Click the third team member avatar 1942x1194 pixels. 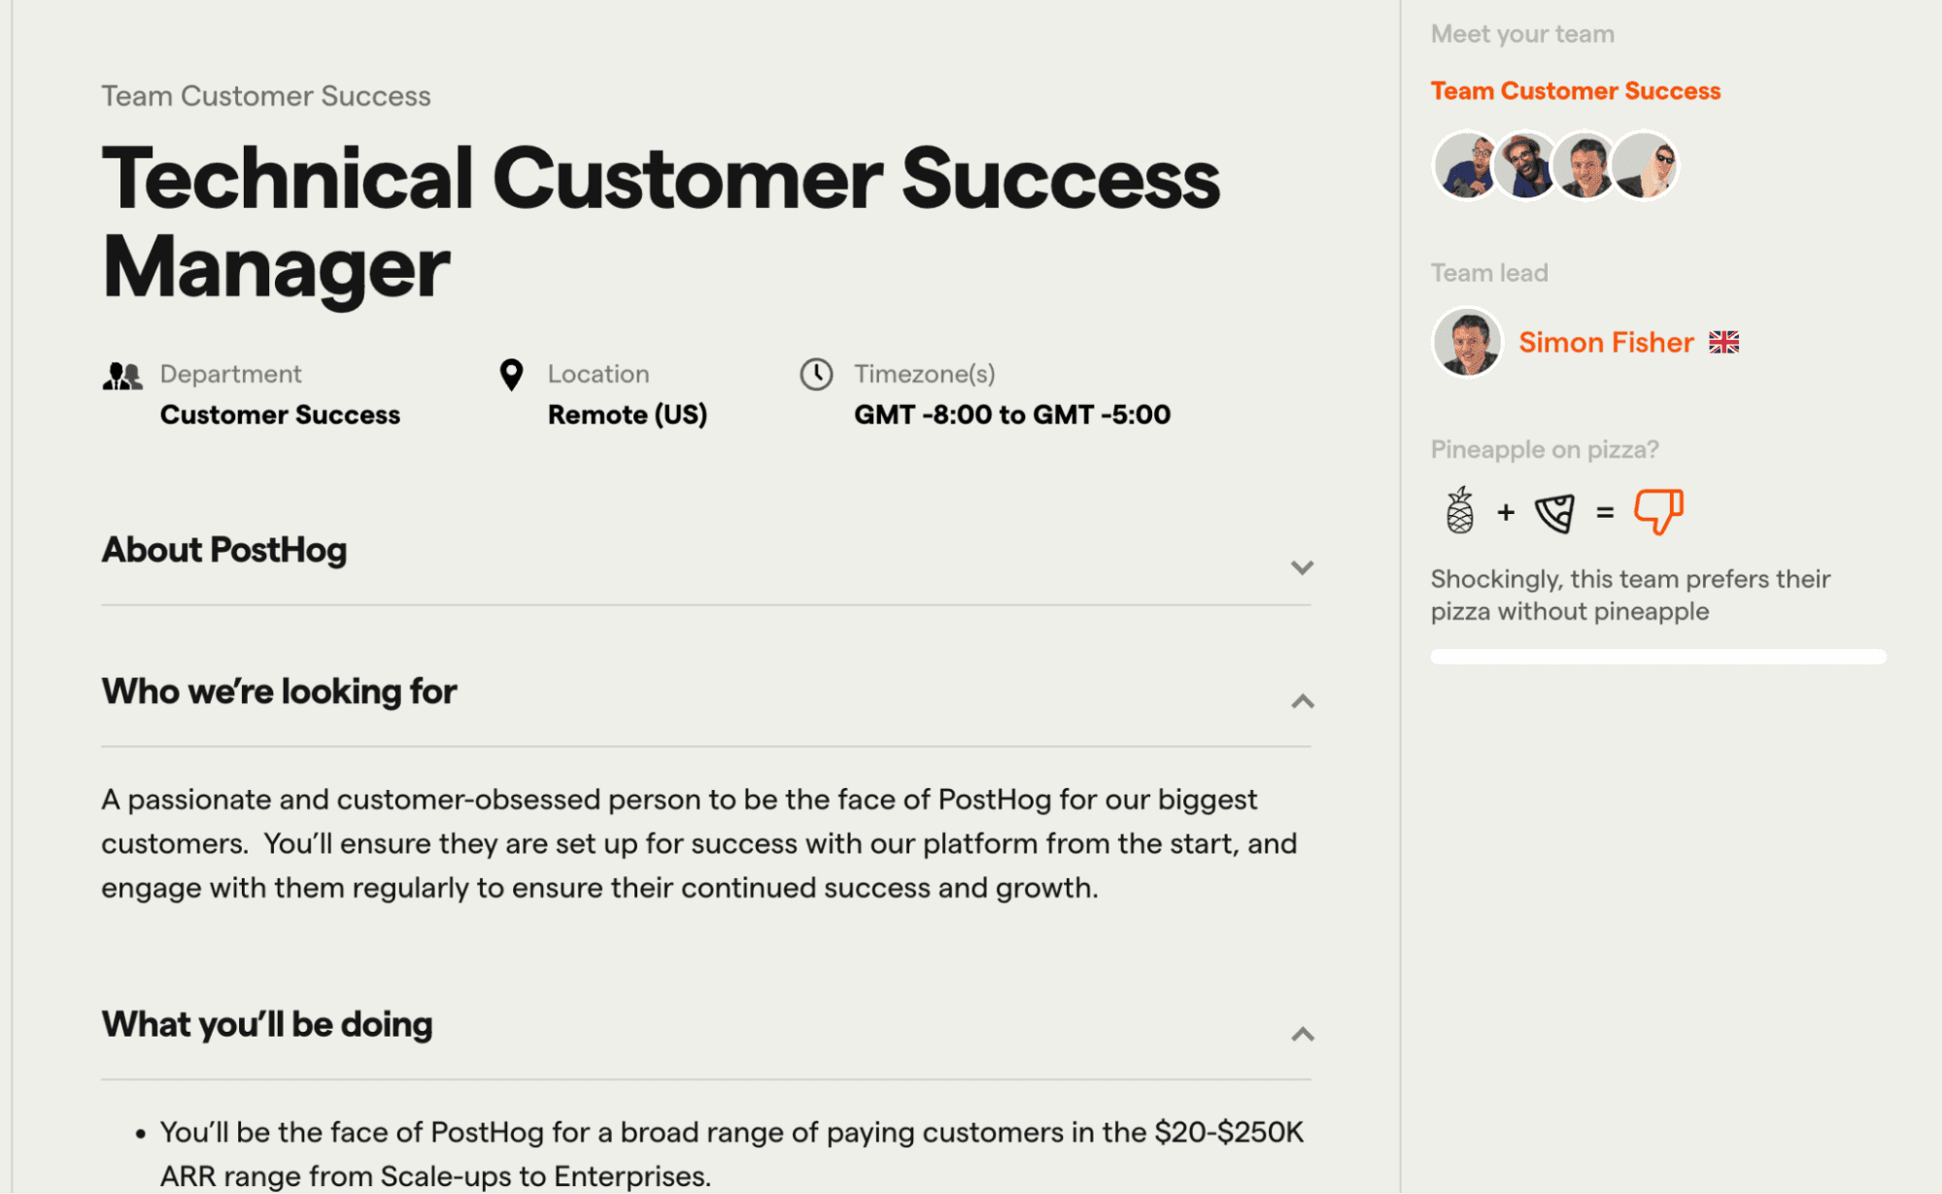point(1584,166)
